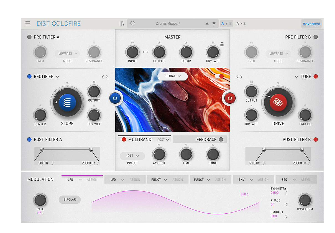Adjust the Amount knob in Multiband
Screen dimensions: 335x233
coord(159,155)
